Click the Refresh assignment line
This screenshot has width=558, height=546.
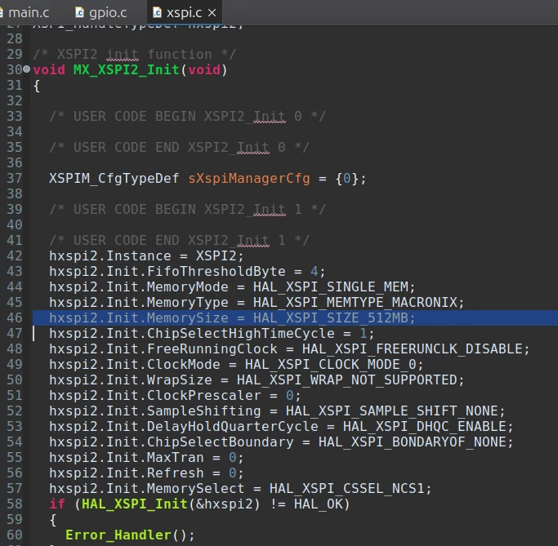click(x=146, y=473)
